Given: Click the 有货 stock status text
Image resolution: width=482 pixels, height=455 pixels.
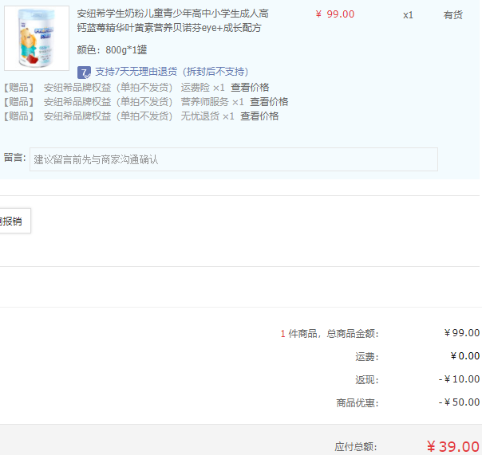Looking at the screenshot, I should 452,14.
